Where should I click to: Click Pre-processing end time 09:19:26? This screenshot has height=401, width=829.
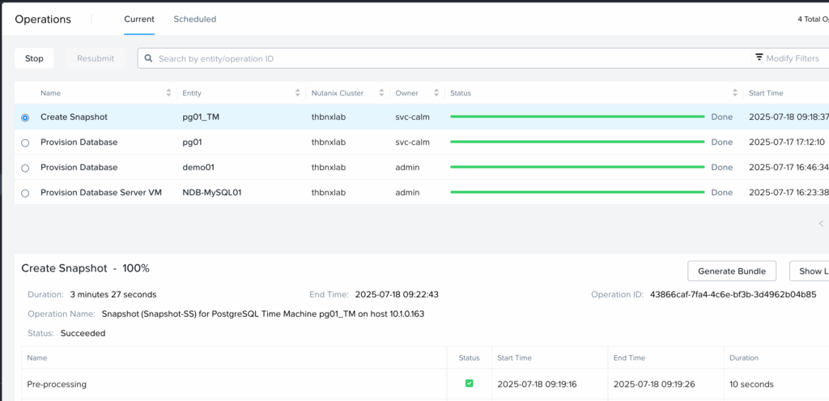tap(654, 384)
